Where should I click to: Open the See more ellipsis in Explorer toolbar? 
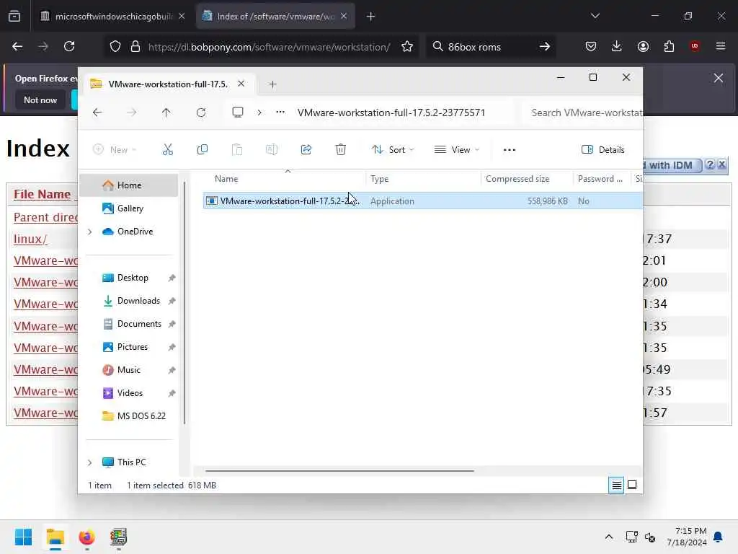(510, 150)
